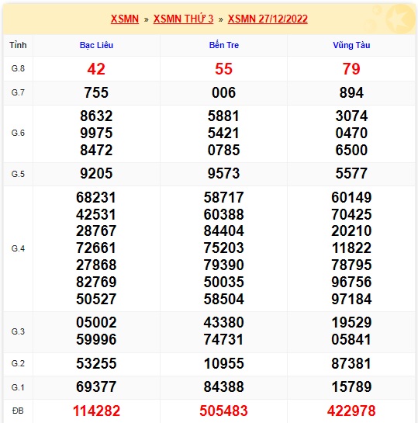Select Vũng Tàu G.8 result 79
This screenshot has width=418, height=423.
(x=351, y=69)
